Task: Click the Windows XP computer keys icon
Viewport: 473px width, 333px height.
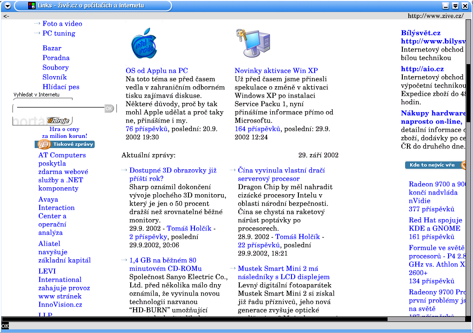Action: click(253, 43)
